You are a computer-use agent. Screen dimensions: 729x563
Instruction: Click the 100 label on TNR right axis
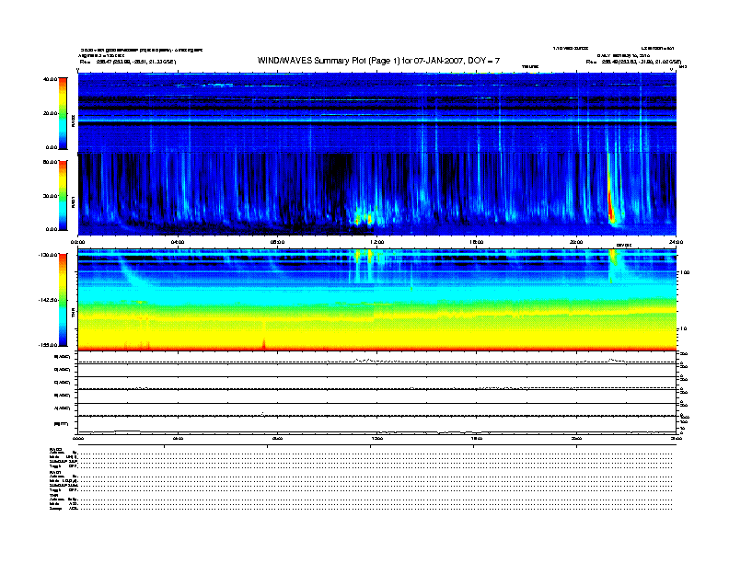(685, 272)
